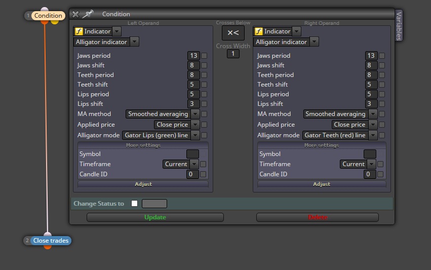Screen dimensions: 431x270
Task: Tick checkbox beside left Teeth period
Action: pos(204,75)
